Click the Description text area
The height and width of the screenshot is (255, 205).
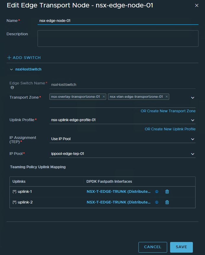(x=118, y=39)
